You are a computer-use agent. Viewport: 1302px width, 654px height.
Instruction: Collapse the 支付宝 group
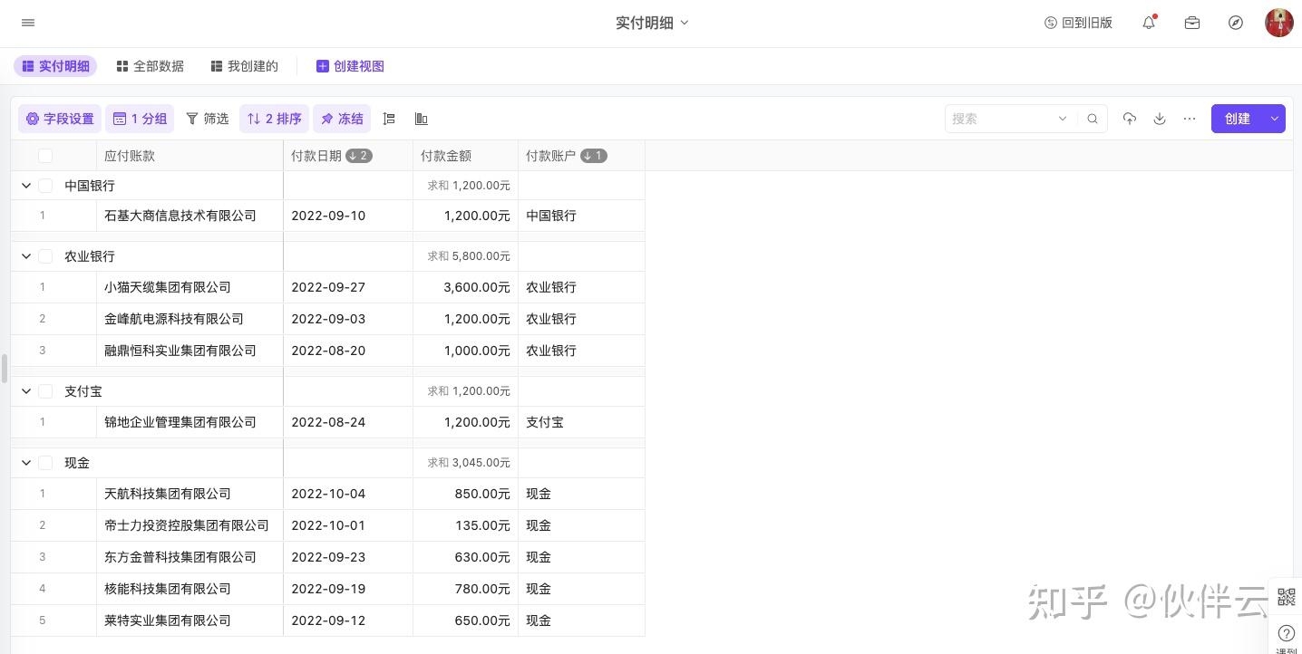click(x=26, y=391)
